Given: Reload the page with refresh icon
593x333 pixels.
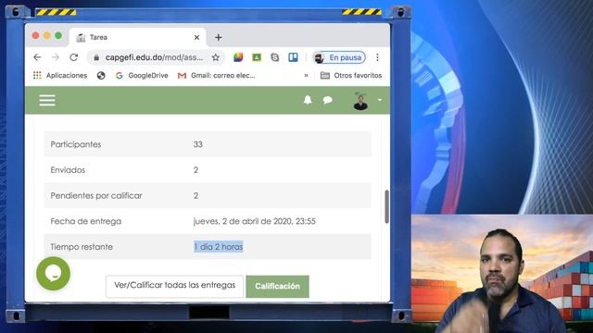Looking at the screenshot, I should 74,57.
